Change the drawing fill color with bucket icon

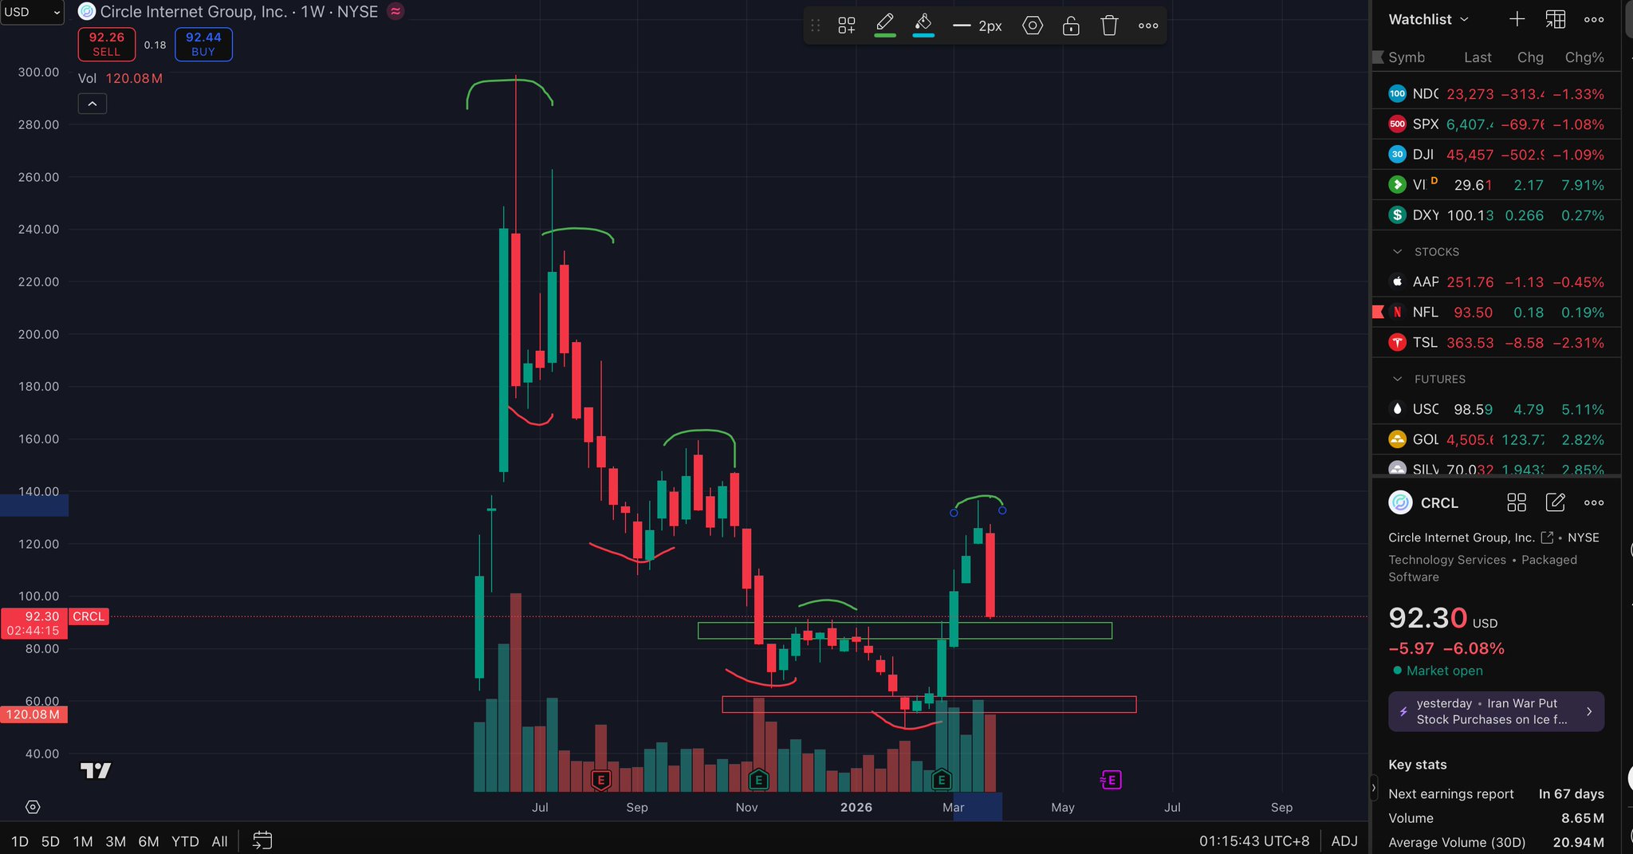point(923,26)
